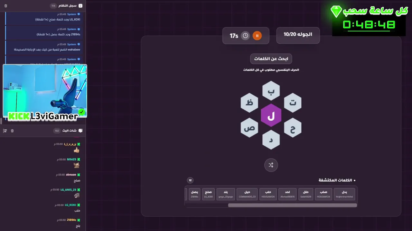The width and height of the screenshot is (412, 231).
Task: Click the emote sent by Mihi23
Action: [77, 165]
